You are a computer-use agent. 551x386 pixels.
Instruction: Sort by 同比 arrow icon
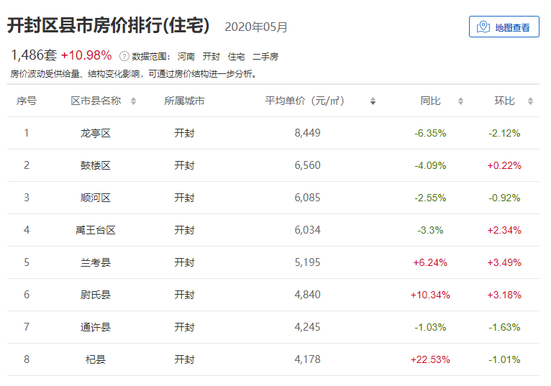[460, 101]
